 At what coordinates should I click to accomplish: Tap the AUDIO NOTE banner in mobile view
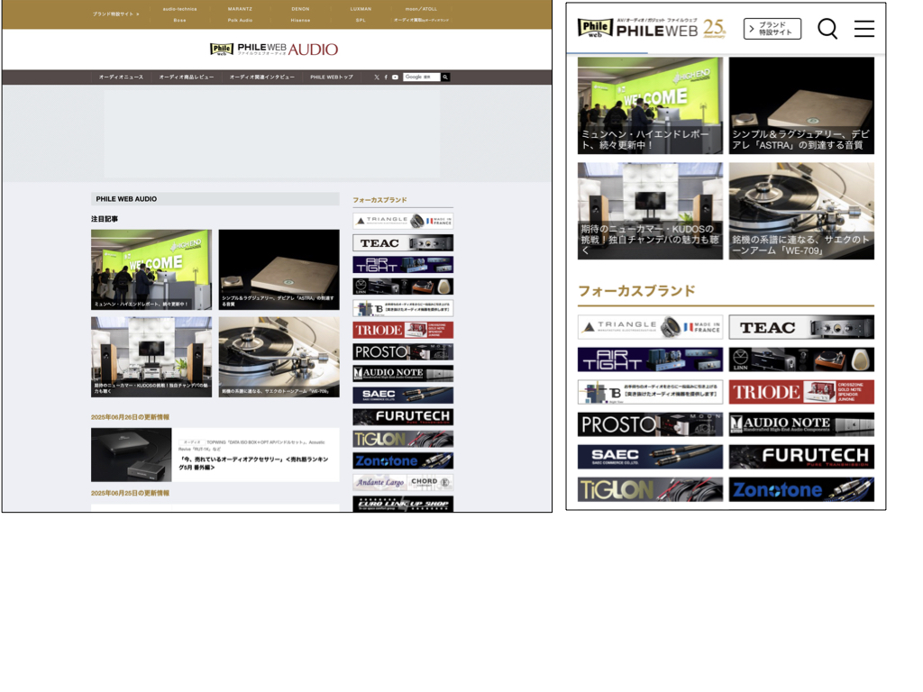801,424
